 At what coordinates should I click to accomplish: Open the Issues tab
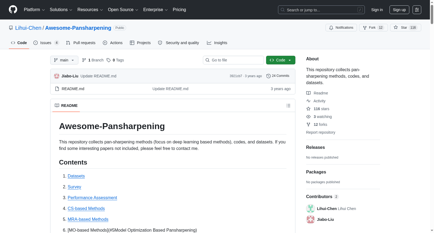pos(46,43)
